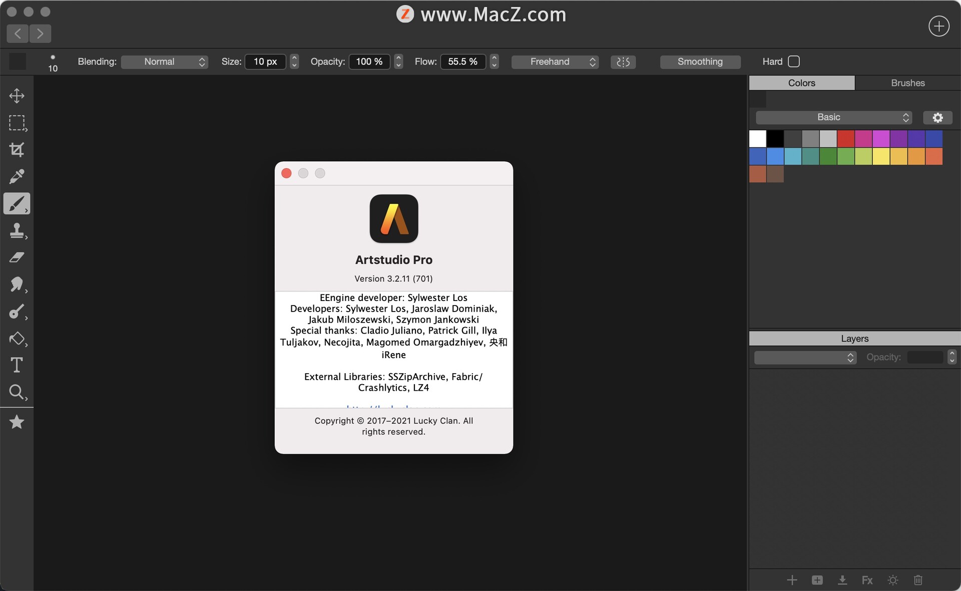Click the red close button on About dialog
Image resolution: width=961 pixels, height=591 pixels.
pos(286,173)
